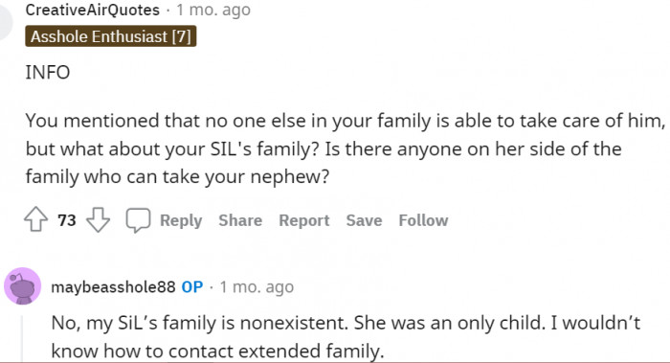Click the vote count 73
This screenshot has width=670, height=363.
coord(67,220)
